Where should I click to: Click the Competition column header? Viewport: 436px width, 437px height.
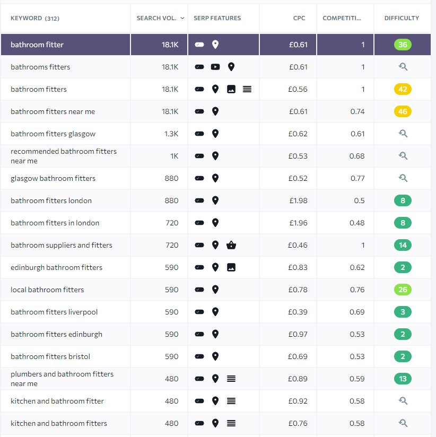342,18
